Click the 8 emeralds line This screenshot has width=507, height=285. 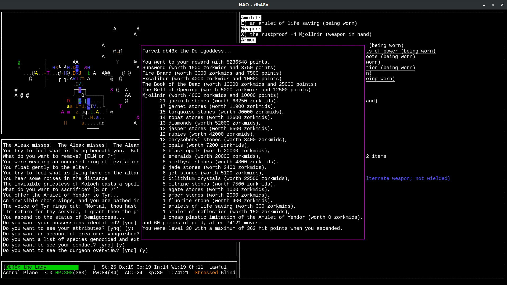coord(212,156)
